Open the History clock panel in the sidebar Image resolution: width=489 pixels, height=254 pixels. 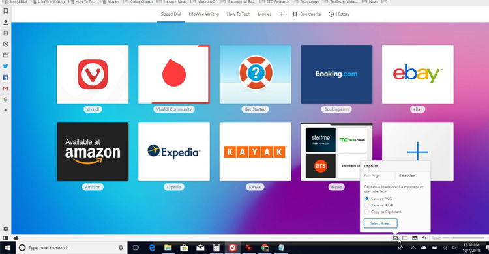[6, 44]
